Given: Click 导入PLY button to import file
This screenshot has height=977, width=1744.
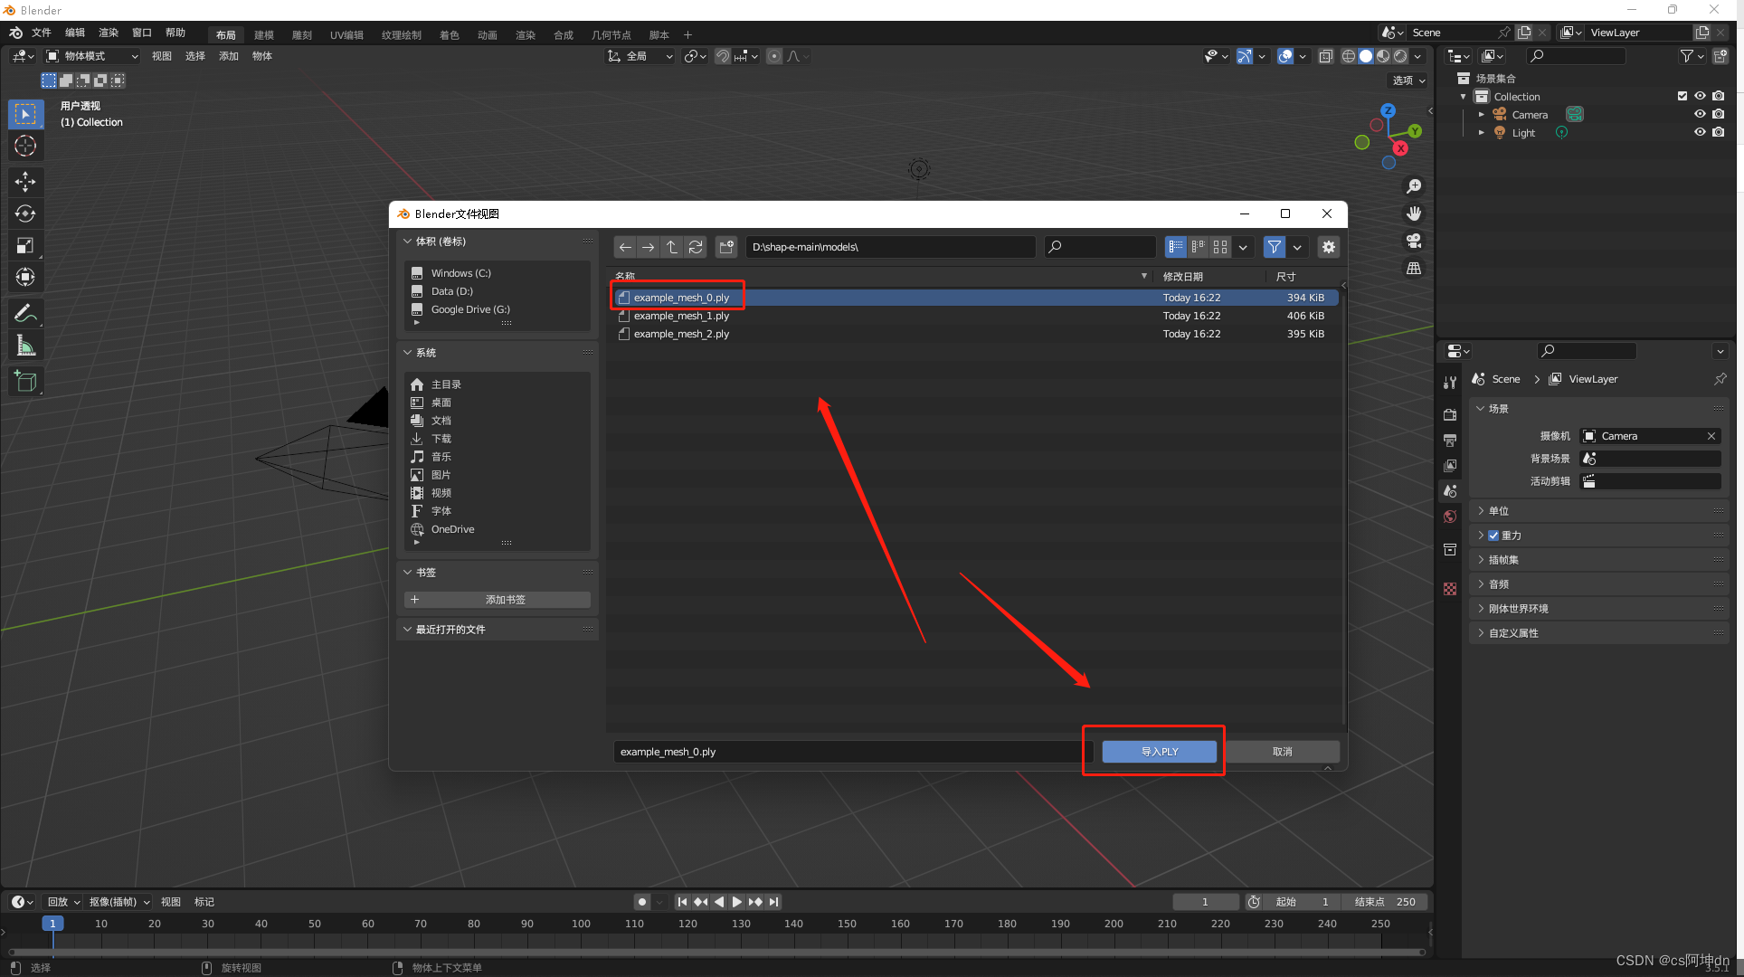Looking at the screenshot, I should pyautogui.click(x=1158, y=751).
